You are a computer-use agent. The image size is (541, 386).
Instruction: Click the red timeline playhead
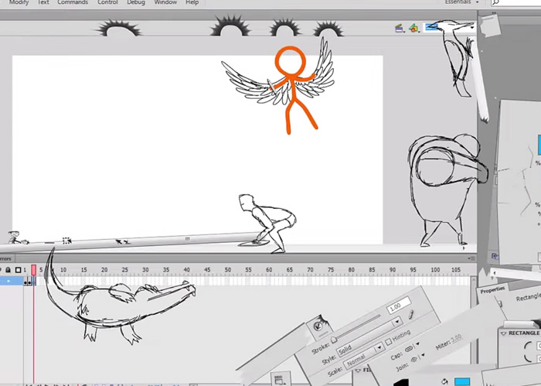click(33, 270)
